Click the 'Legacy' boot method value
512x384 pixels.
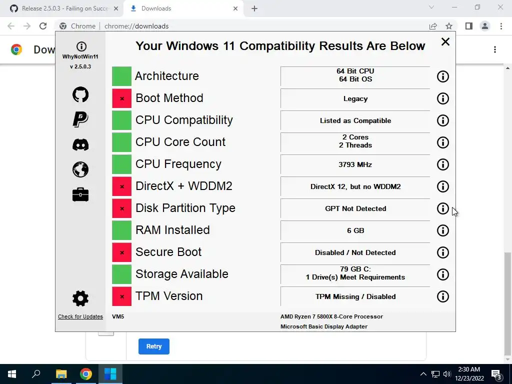pos(355,98)
